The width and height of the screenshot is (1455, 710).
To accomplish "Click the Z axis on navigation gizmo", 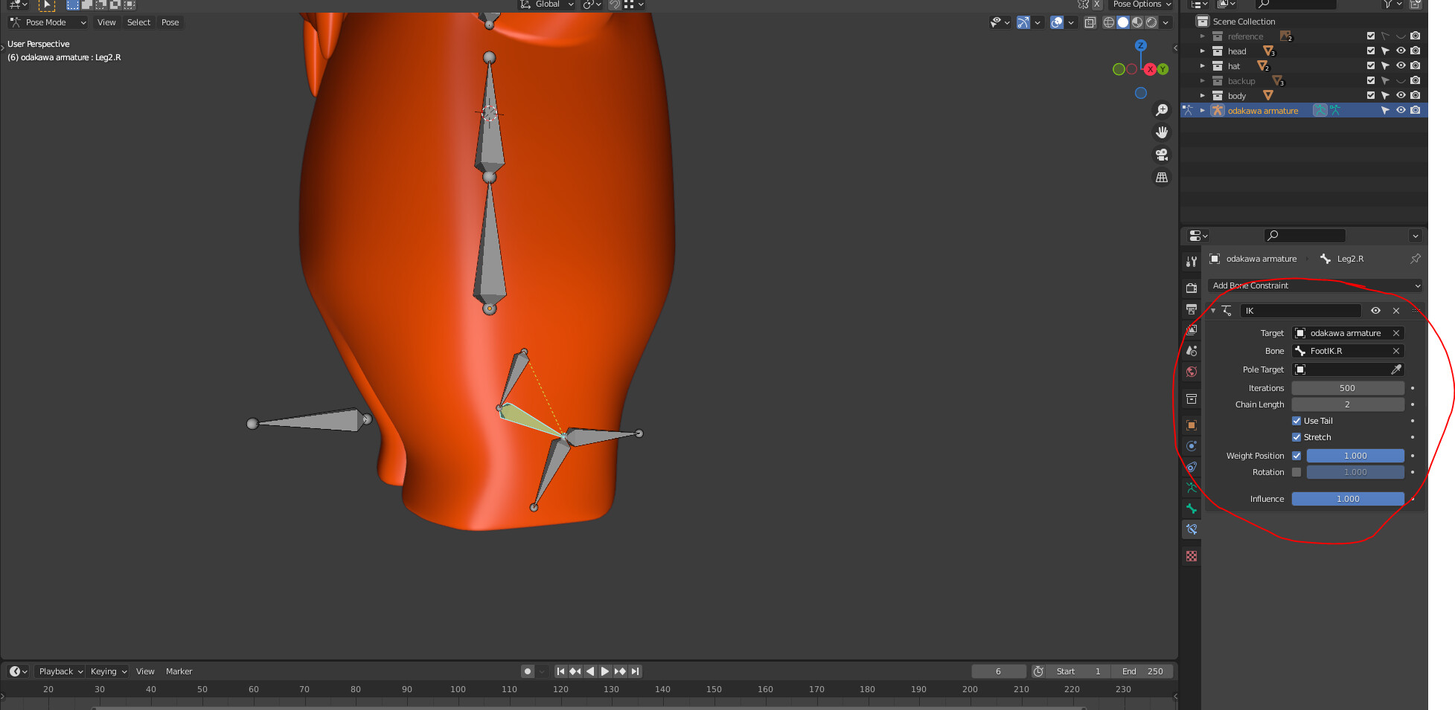I will tap(1140, 46).
